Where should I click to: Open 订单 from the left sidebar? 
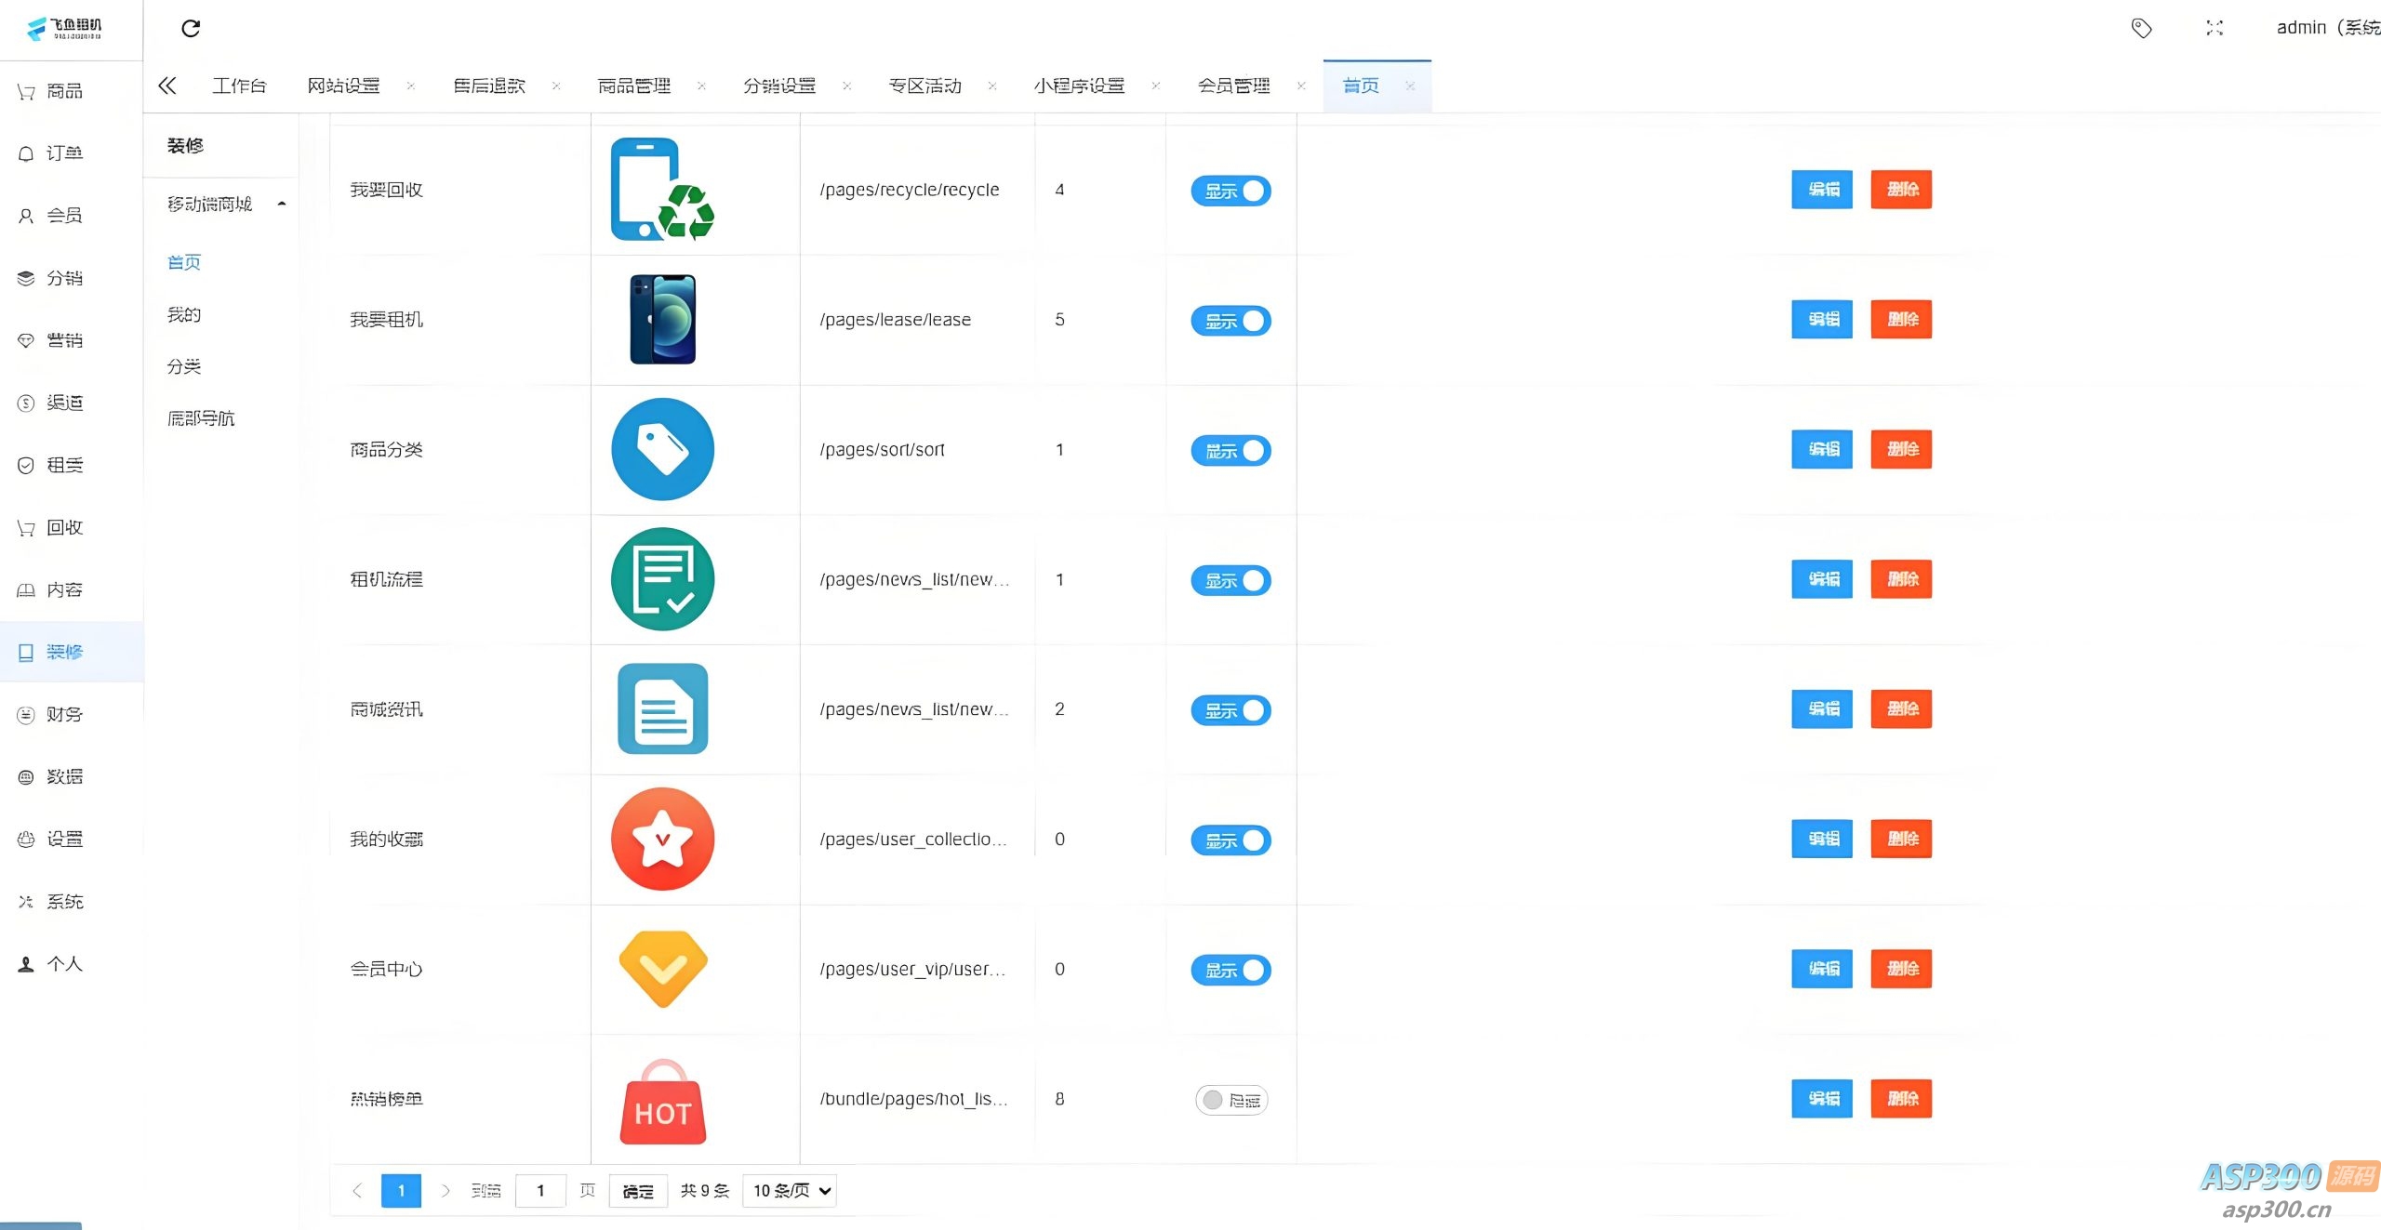coord(63,153)
